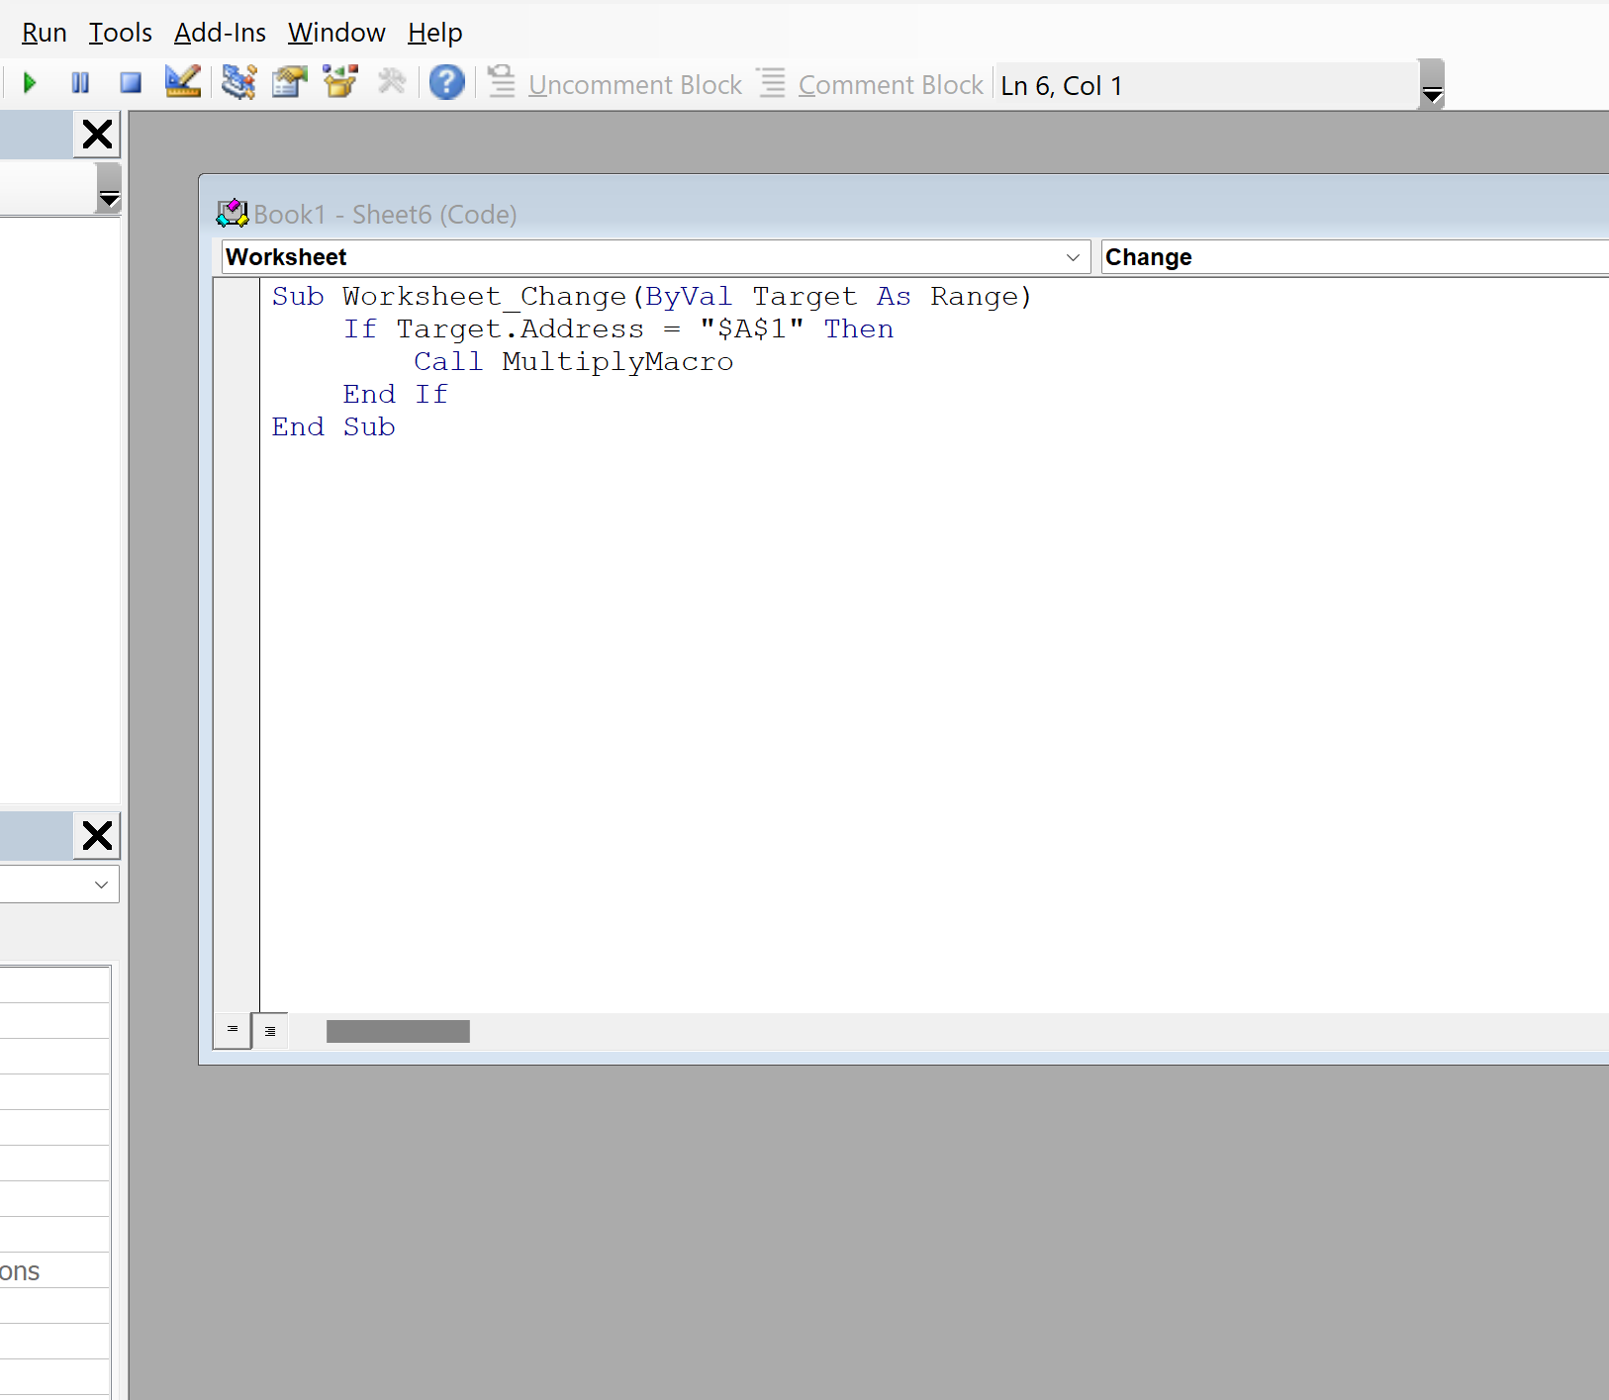Viewport: 1609px width, 1400px height.
Task: Run the current Sub procedure
Action: click(29, 83)
